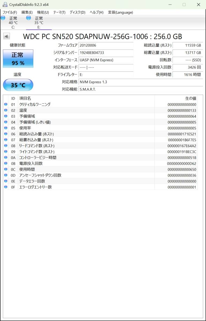The image size is (206, 321).
Task: Open the テーマ(T) menu
Action: 59,12
